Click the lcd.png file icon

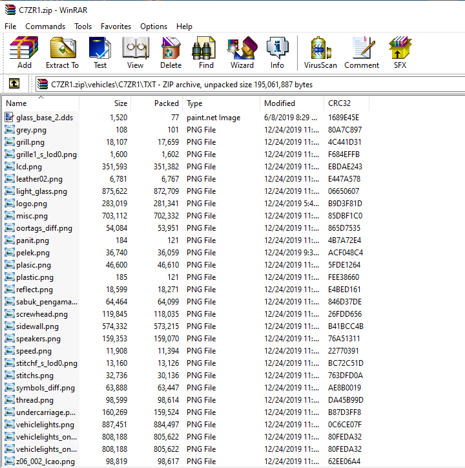pos(10,166)
